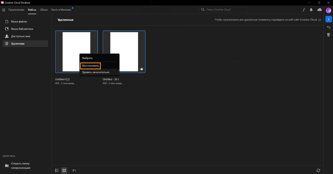Choose Восстановить in the context menu

[x=90, y=66]
